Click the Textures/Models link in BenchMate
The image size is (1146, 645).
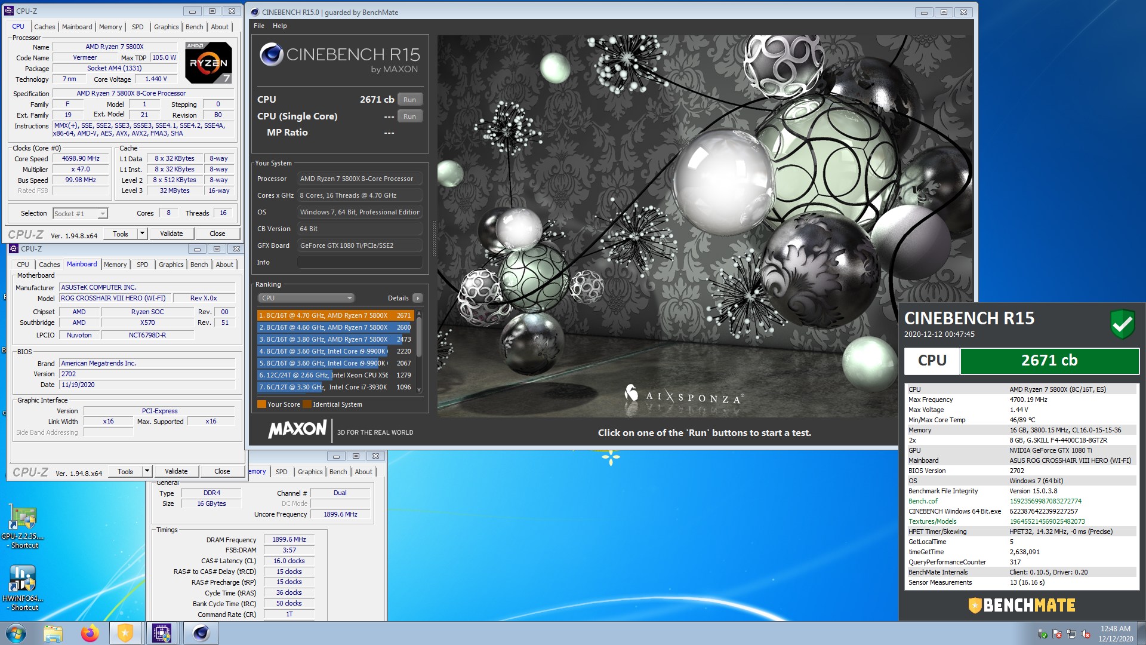tap(932, 521)
